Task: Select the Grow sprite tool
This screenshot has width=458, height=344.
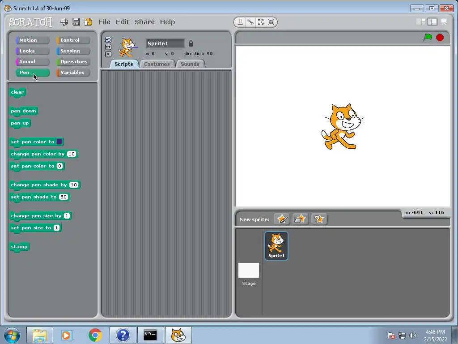Action: click(261, 22)
